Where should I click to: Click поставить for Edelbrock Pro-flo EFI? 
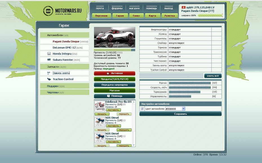tap(113, 110)
